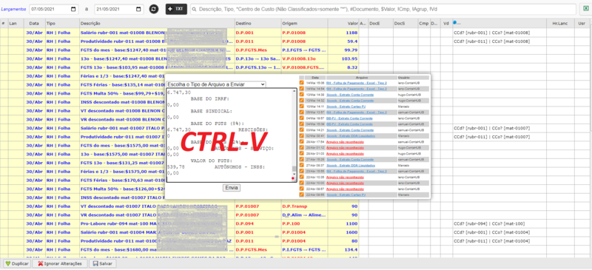Click orange edit icon for 13/Mai 14:32 upload
Viewport: 592px width, 270px height.
(x=302, y=101)
